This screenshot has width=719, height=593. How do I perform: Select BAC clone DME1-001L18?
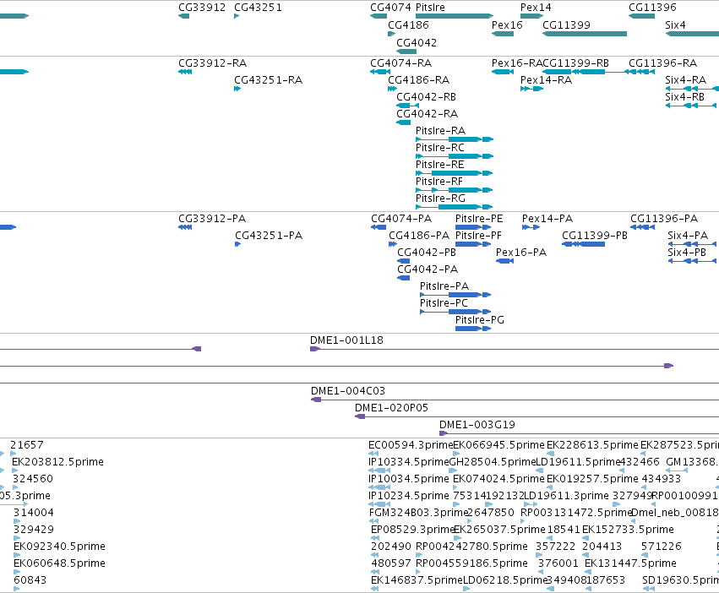click(515, 349)
